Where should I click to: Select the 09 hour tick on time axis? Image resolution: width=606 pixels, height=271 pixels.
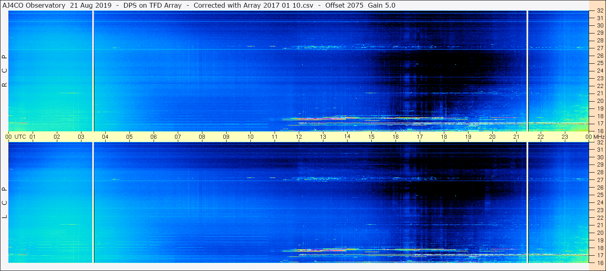pos(226,137)
